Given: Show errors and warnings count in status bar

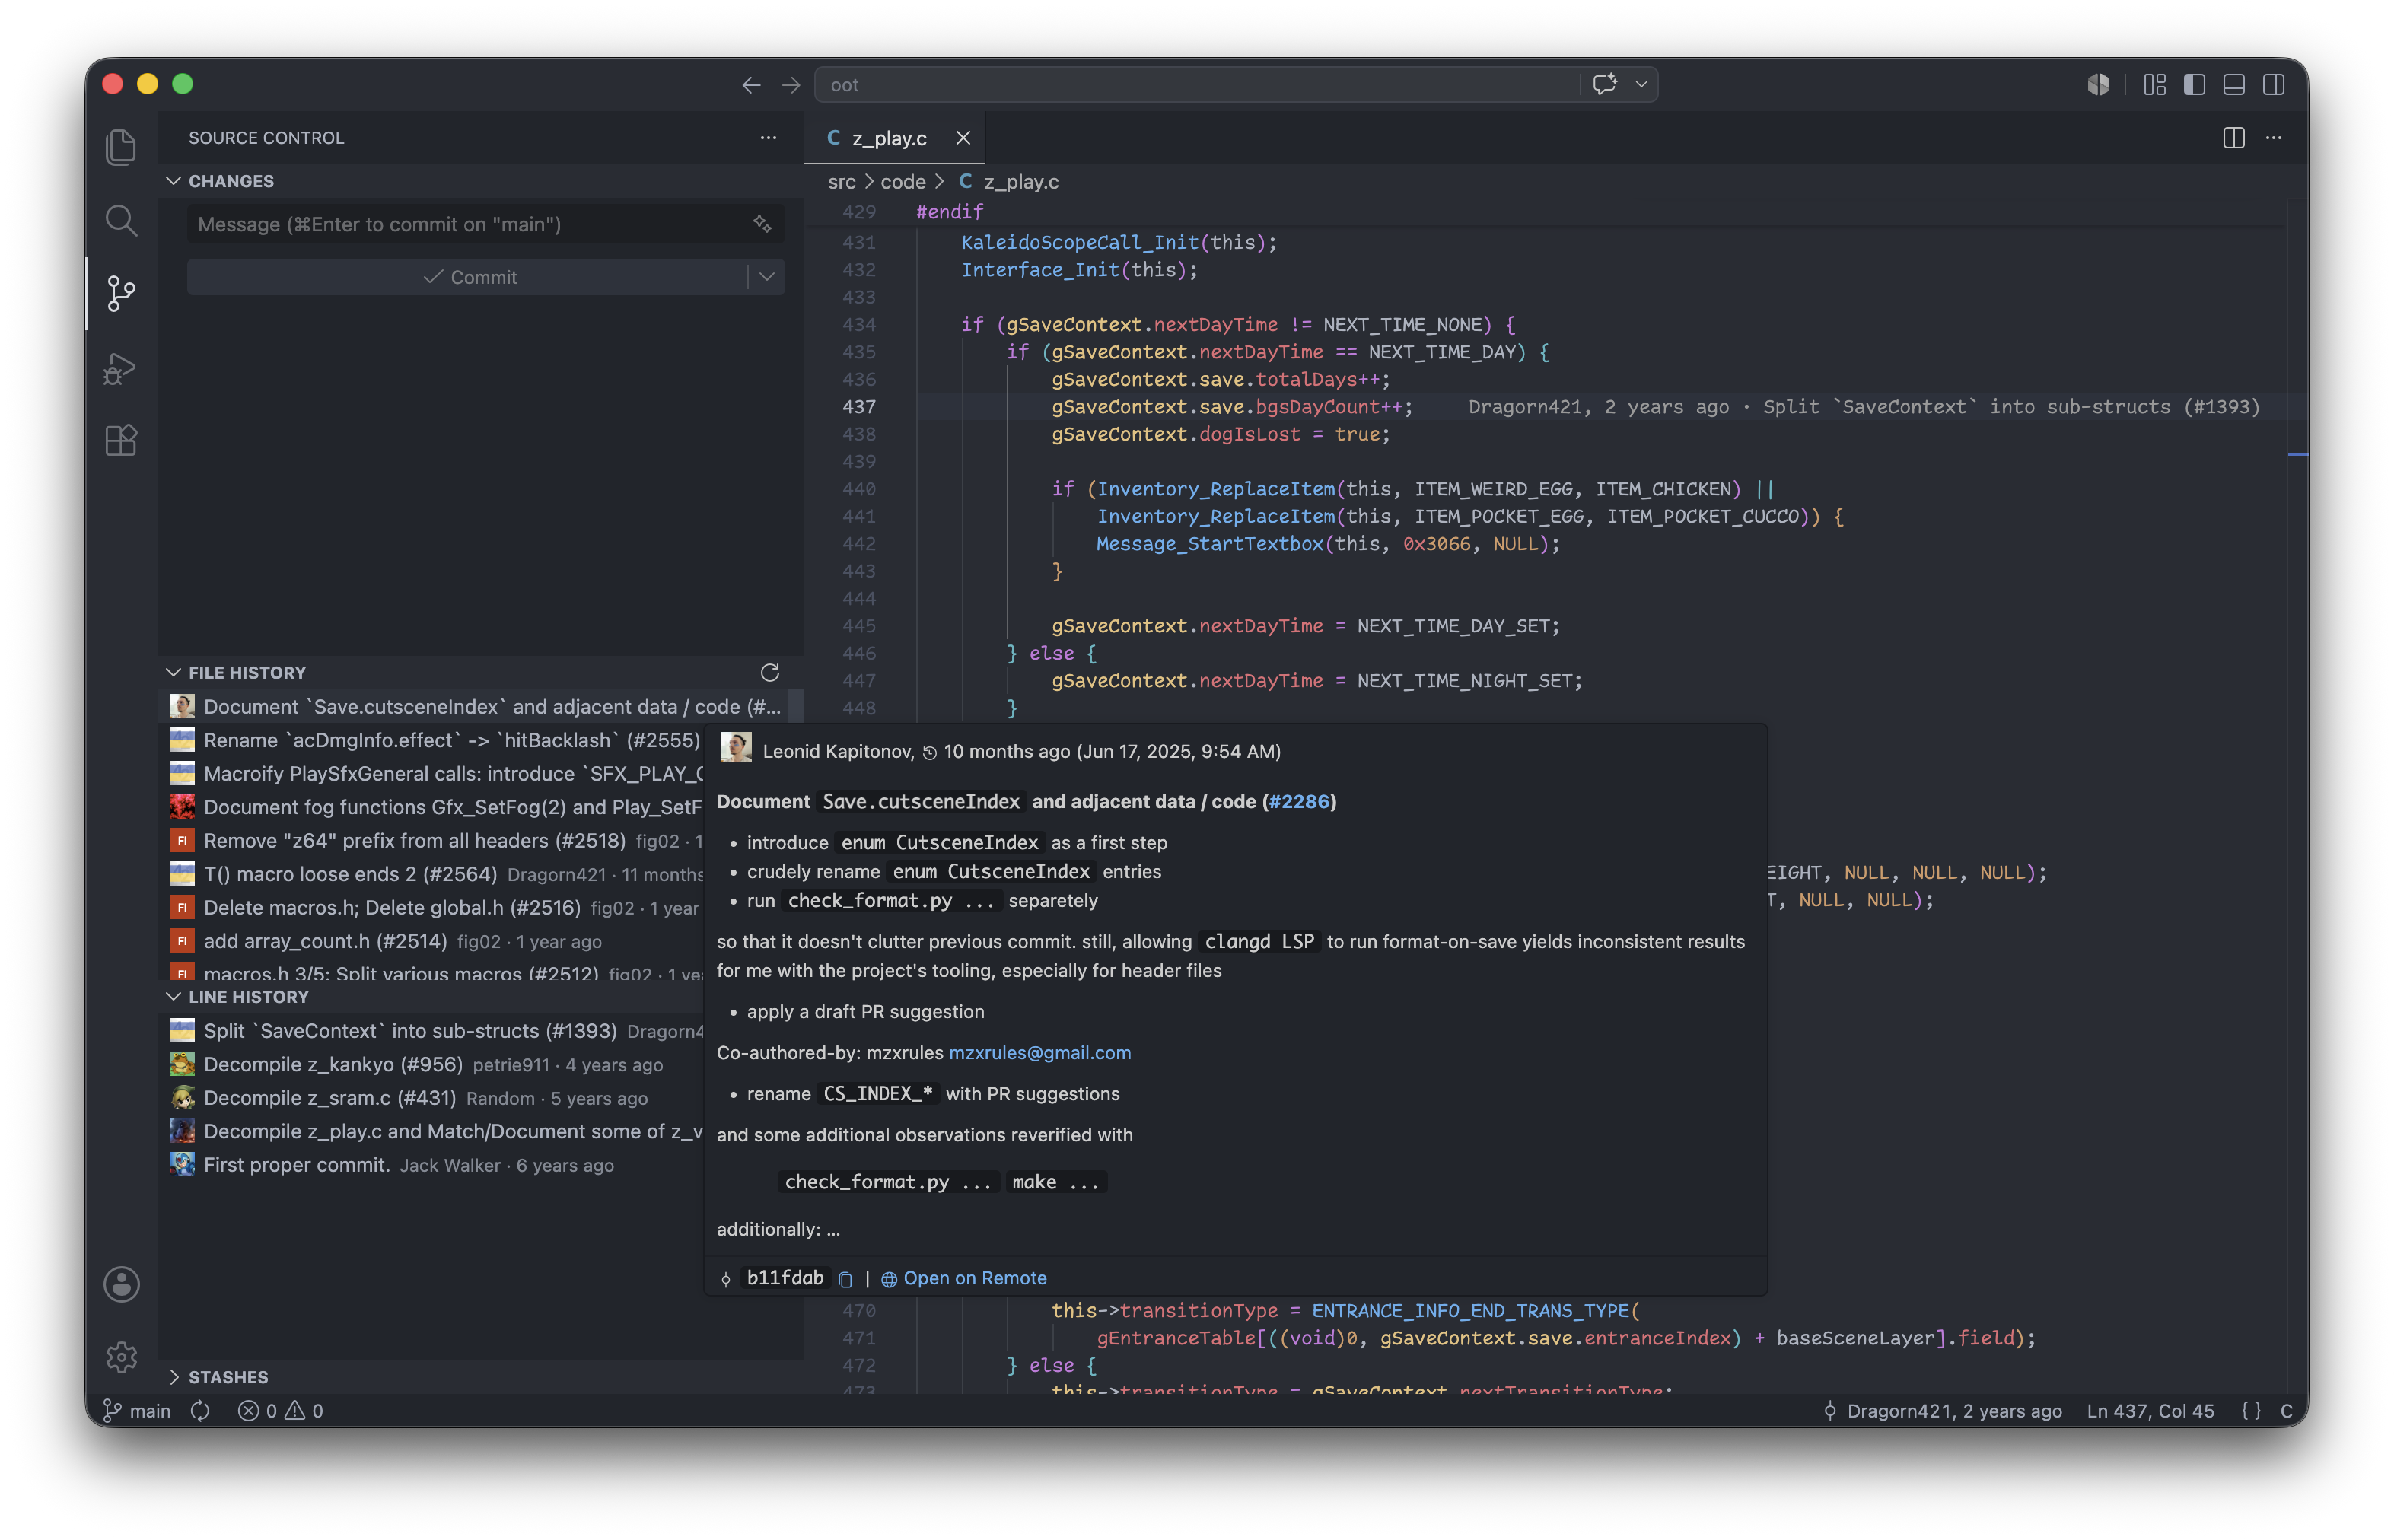Looking at the screenshot, I should coord(280,1410).
